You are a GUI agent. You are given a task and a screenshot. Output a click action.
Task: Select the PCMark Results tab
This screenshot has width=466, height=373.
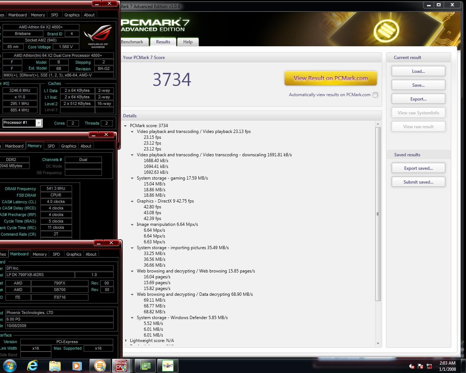(x=163, y=42)
